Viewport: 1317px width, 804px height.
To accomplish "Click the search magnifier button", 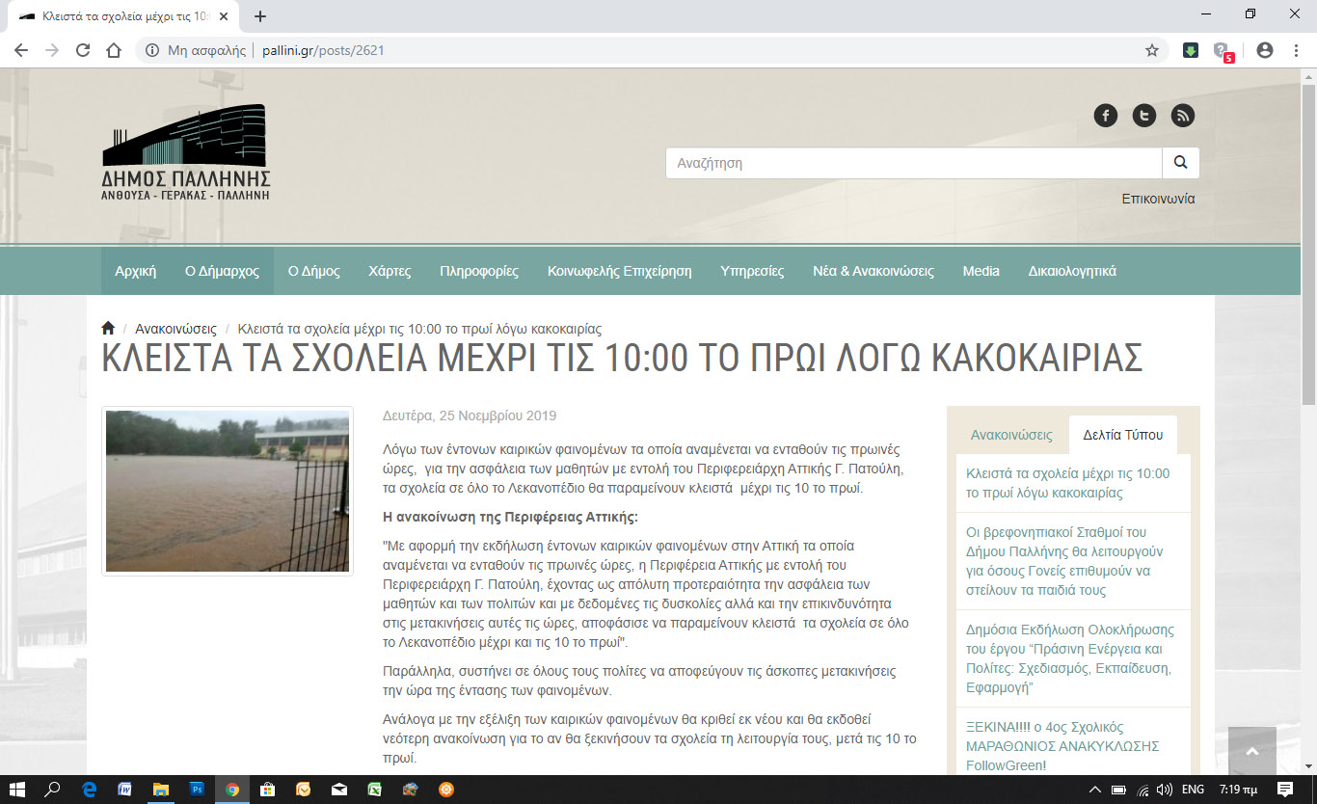I will click(x=1181, y=163).
